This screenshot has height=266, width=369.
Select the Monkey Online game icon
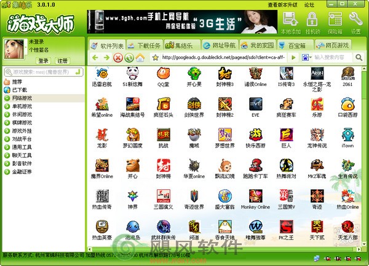[256, 196]
